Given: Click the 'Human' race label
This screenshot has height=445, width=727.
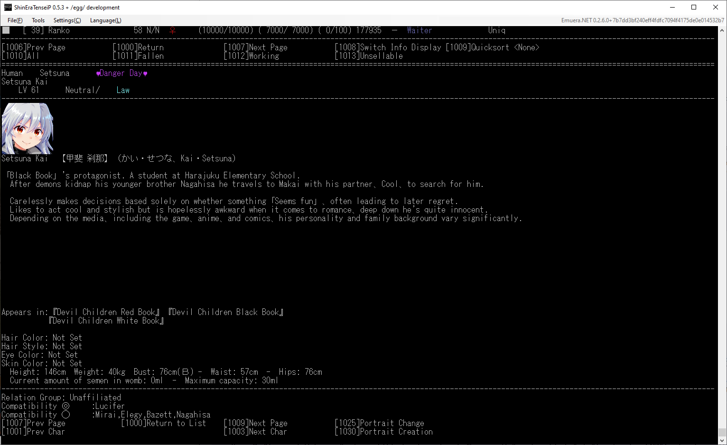Looking at the screenshot, I should [12, 73].
